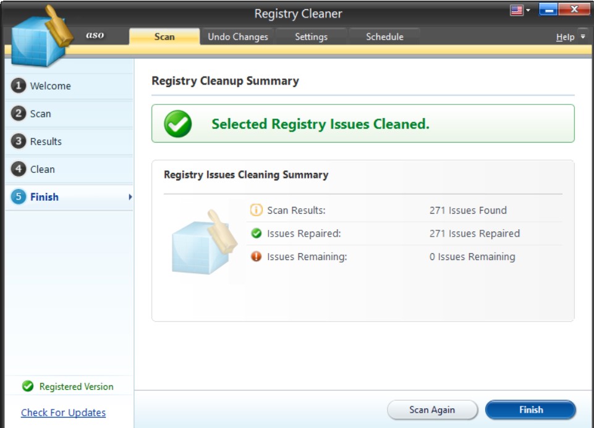Click the 'Issues Remaining:' label
The image size is (594, 428).
tap(307, 256)
